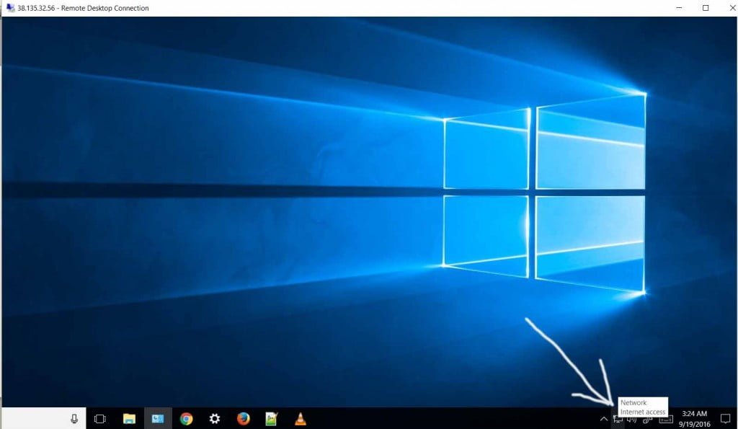Maximize the Remote Desktop Connection window
Viewport: 738px width, 429px height.
pos(706,8)
